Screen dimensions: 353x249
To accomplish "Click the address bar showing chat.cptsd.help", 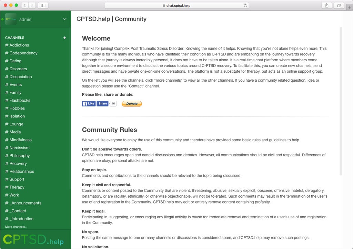I will [x=176, y=6].
